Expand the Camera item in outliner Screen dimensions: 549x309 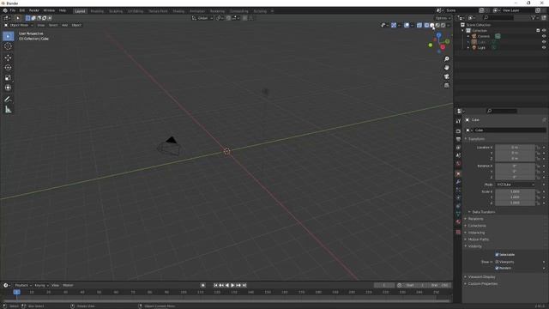pos(468,36)
